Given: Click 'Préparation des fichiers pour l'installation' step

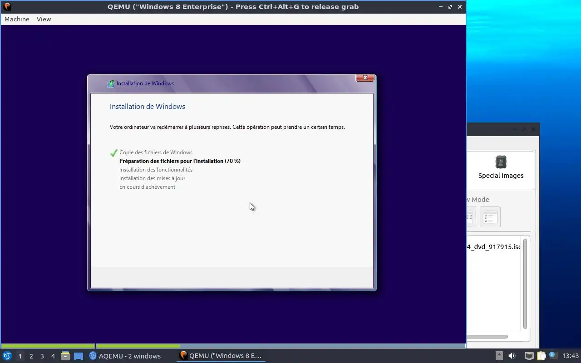Looking at the screenshot, I should (180, 161).
